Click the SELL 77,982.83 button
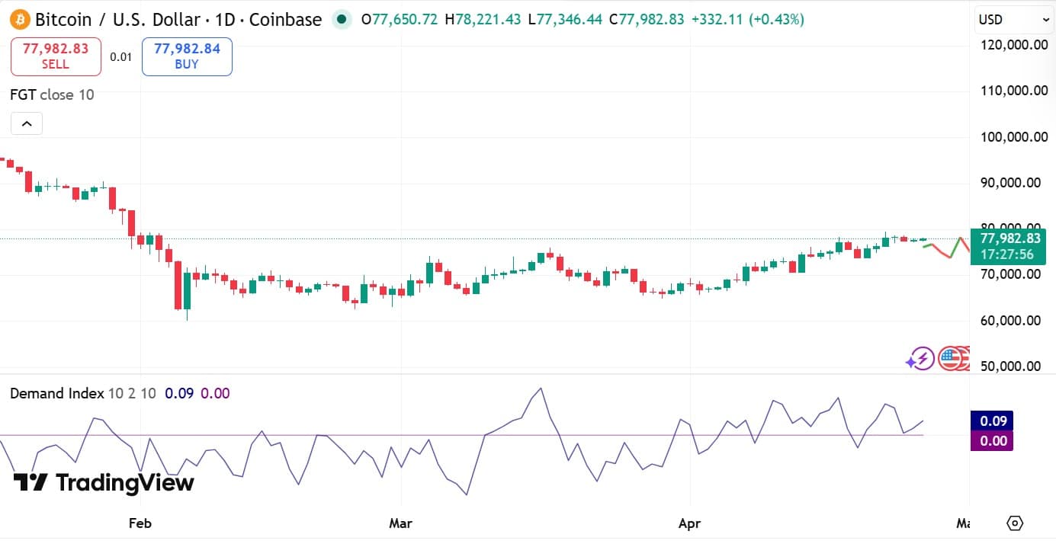 [55, 56]
